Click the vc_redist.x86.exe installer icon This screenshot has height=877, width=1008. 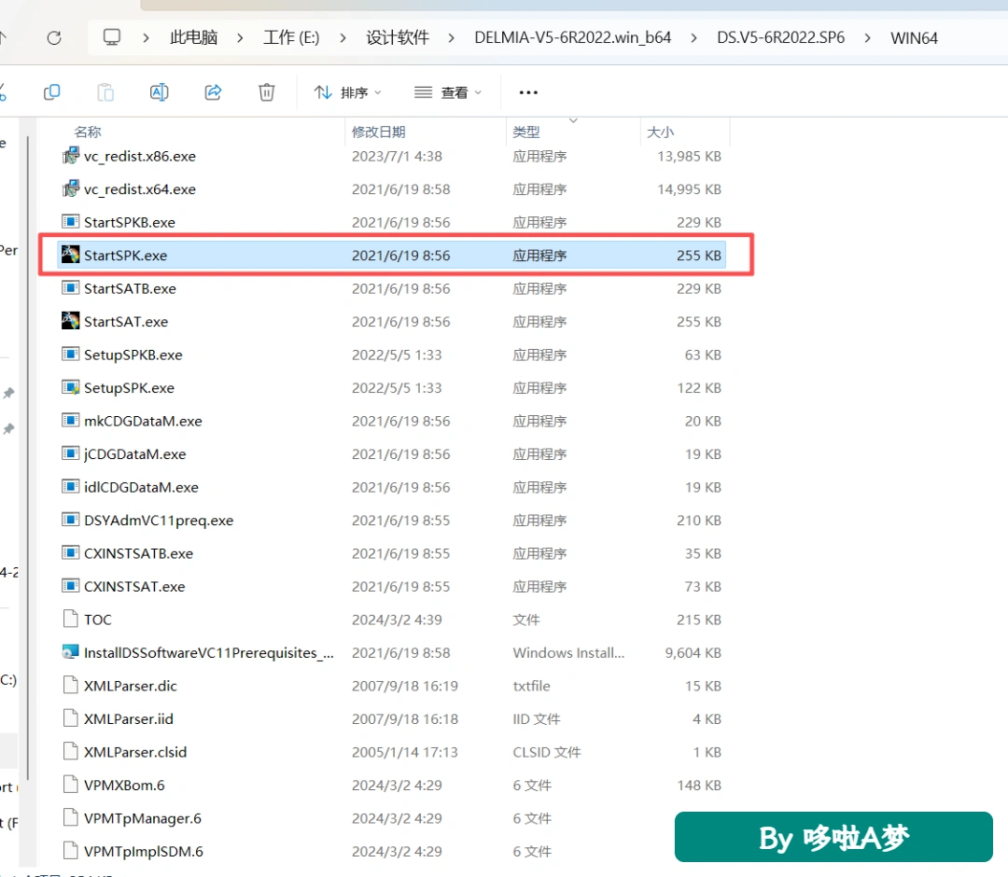point(71,156)
